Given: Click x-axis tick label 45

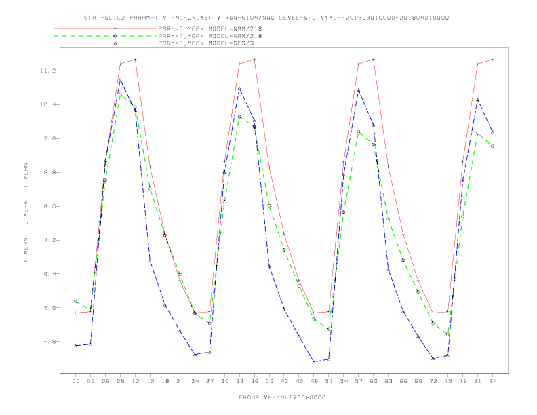Looking at the screenshot, I should pos(299,381).
